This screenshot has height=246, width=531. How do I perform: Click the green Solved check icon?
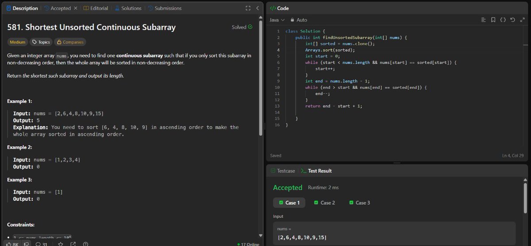pyautogui.click(x=250, y=27)
